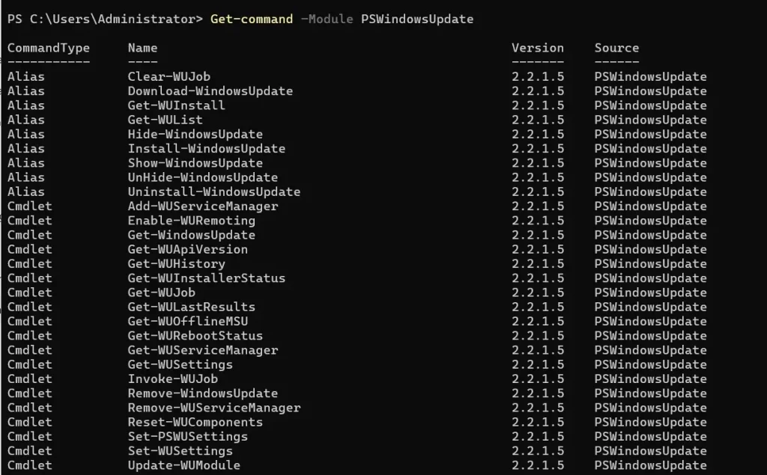Click the Install-WindowsUpdate entry
This screenshot has width=767, height=475.
[x=206, y=148]
